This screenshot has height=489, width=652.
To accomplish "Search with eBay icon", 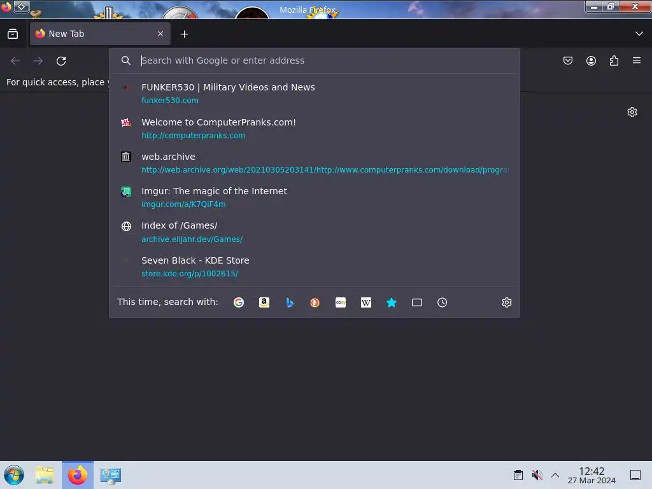I will point(341,302).
